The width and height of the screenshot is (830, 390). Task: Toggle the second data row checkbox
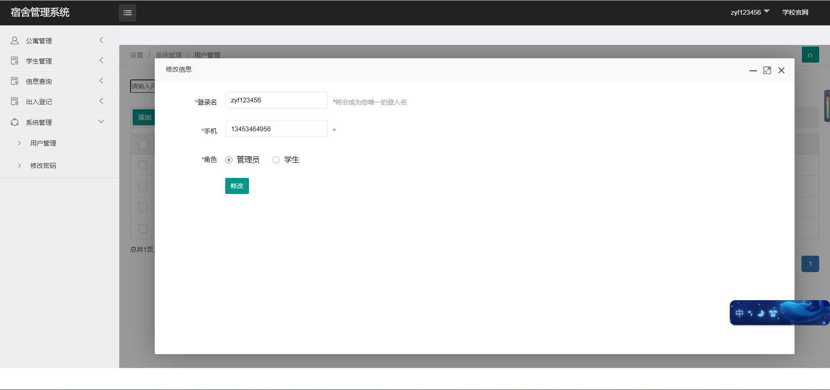pyautogui.click(x=143, y=186)
